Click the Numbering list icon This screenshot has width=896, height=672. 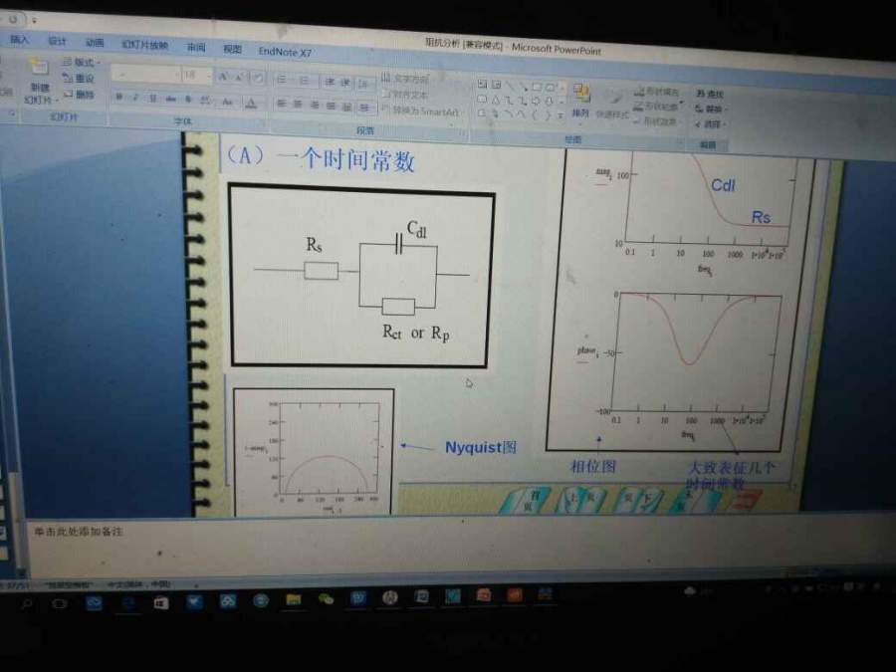pos(305,81)
